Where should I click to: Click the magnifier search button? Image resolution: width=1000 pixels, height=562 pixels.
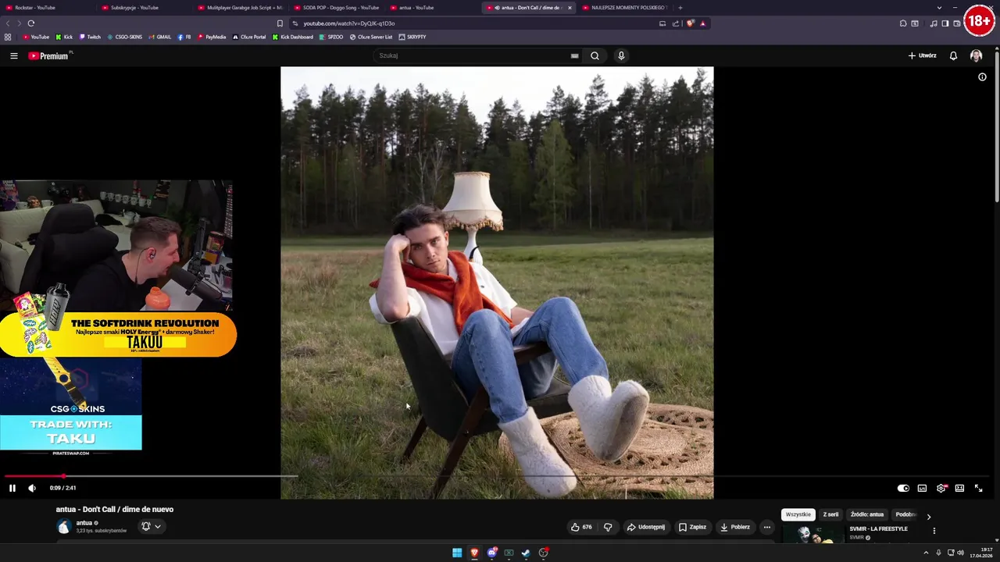coord(595,55)
